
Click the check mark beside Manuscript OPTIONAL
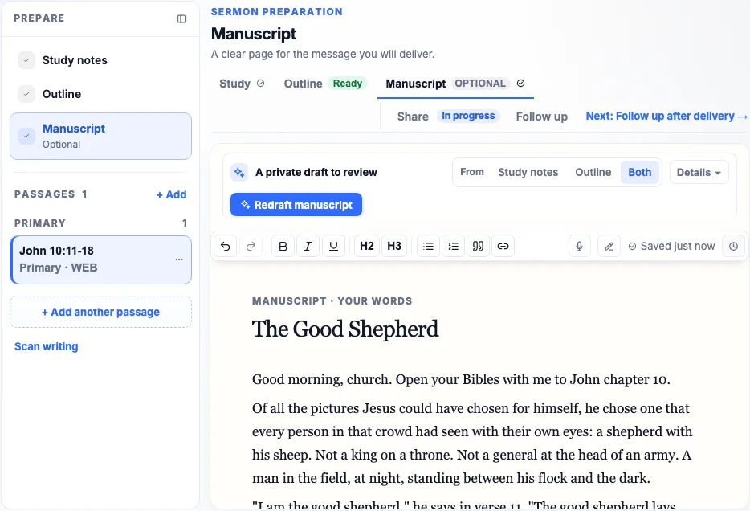tap(521, 84)
